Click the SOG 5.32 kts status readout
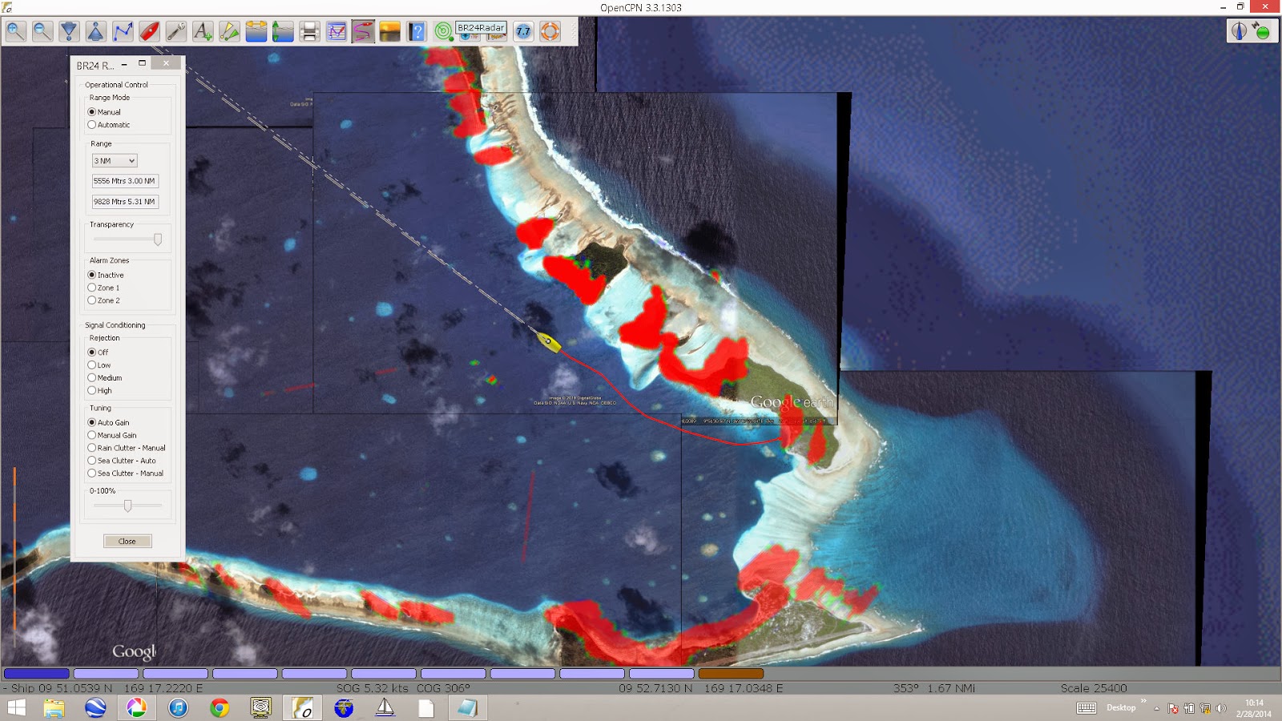The width and height of the screenshot is (1282, 721). [x=372, y=688]
